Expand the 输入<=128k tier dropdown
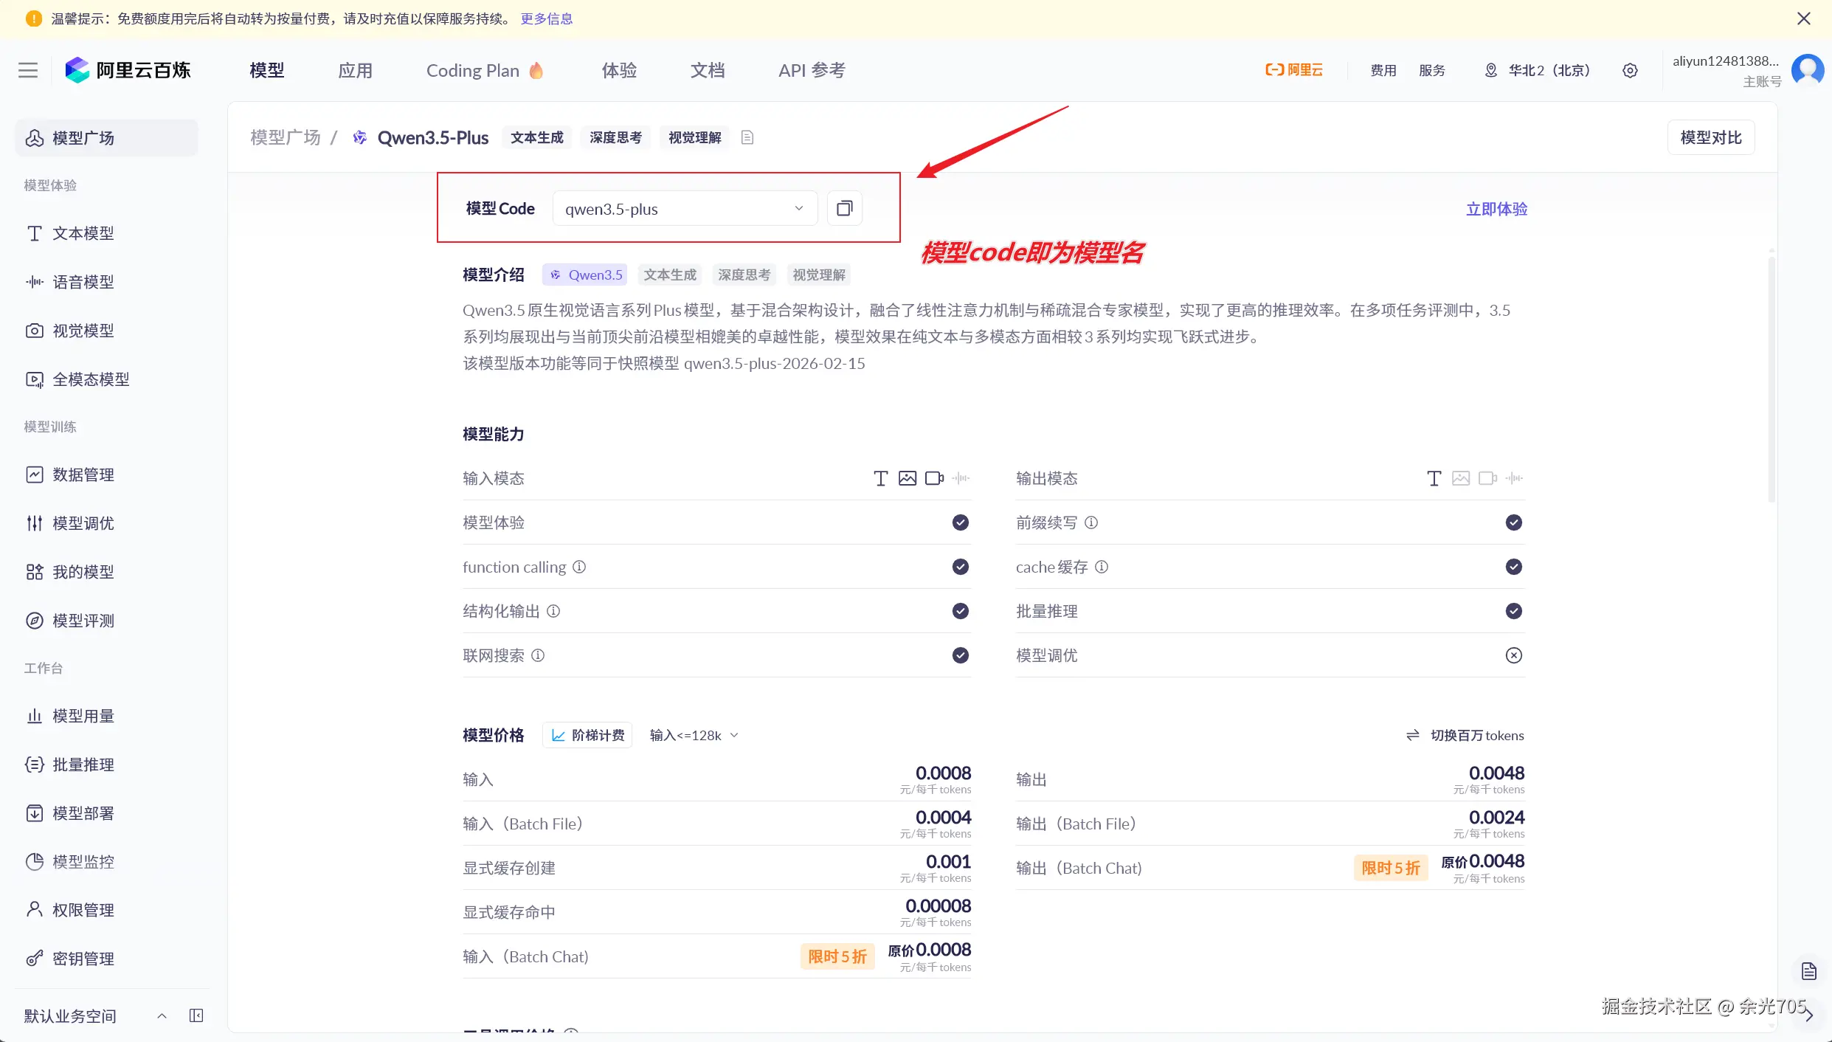1832x1042 pixels. [694, 735]
